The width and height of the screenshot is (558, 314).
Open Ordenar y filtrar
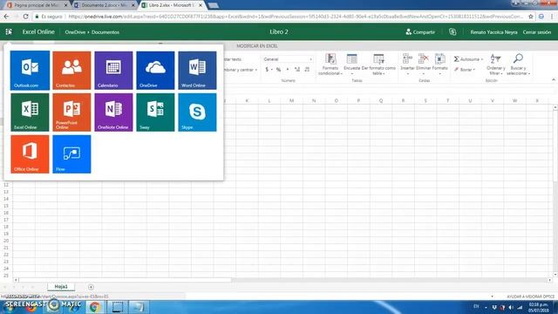495,65
